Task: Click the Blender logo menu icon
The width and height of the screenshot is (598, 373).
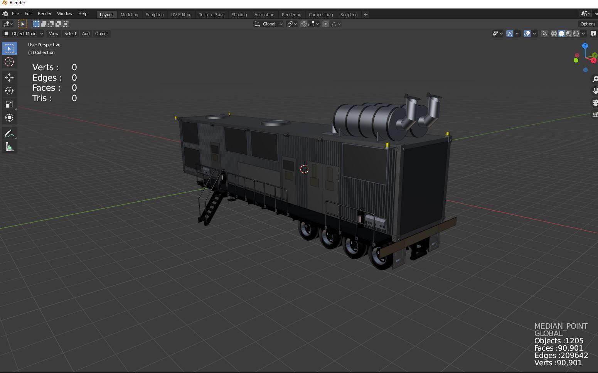Action: 5,14
